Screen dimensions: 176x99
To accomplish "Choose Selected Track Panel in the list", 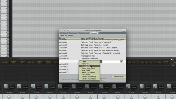I will click(x=89, y=77).
